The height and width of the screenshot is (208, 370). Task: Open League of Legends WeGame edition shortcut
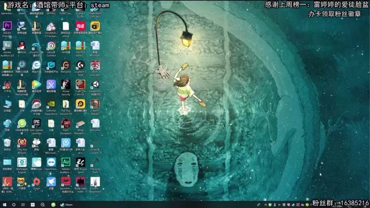point(22,85)
